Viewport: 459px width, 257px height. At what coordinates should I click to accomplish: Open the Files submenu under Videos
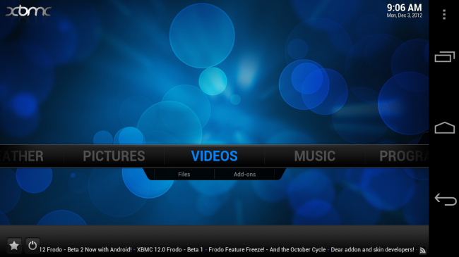pyautogui.click(x=184, y=175)
